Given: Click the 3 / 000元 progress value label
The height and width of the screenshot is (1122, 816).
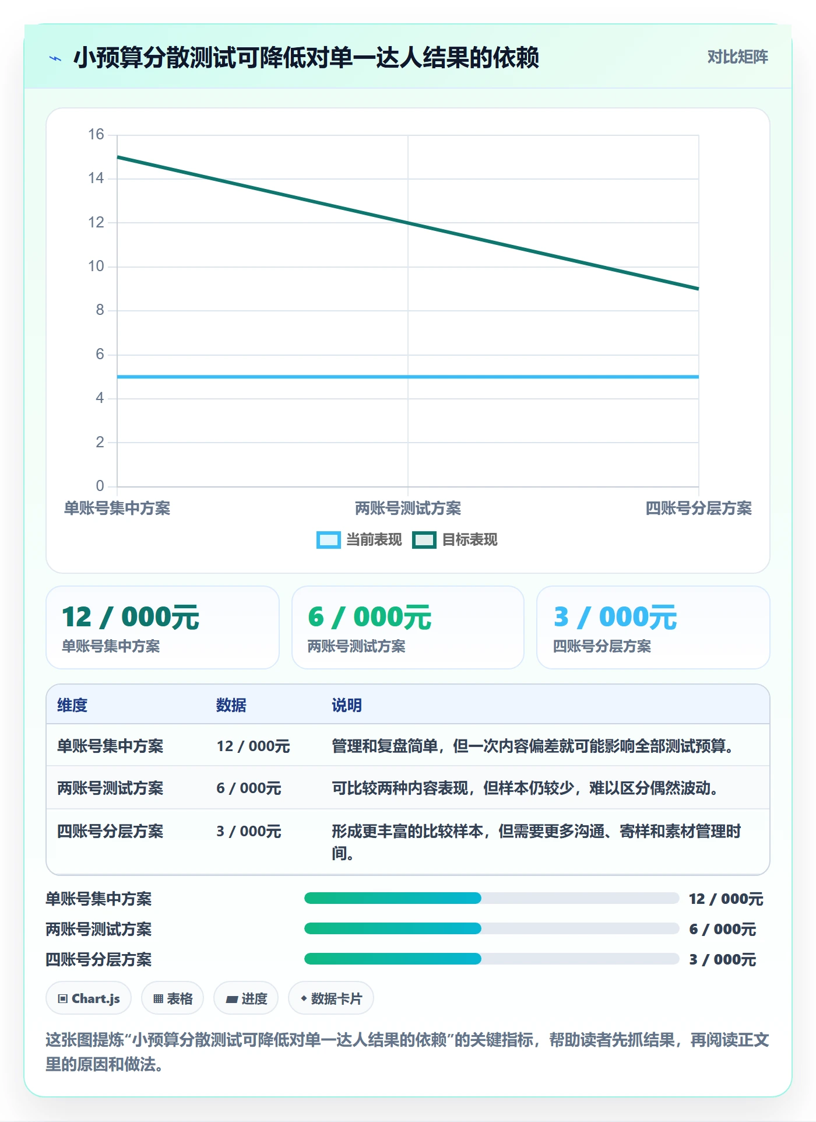Looking at the screenshot, I should coord(722,959).
